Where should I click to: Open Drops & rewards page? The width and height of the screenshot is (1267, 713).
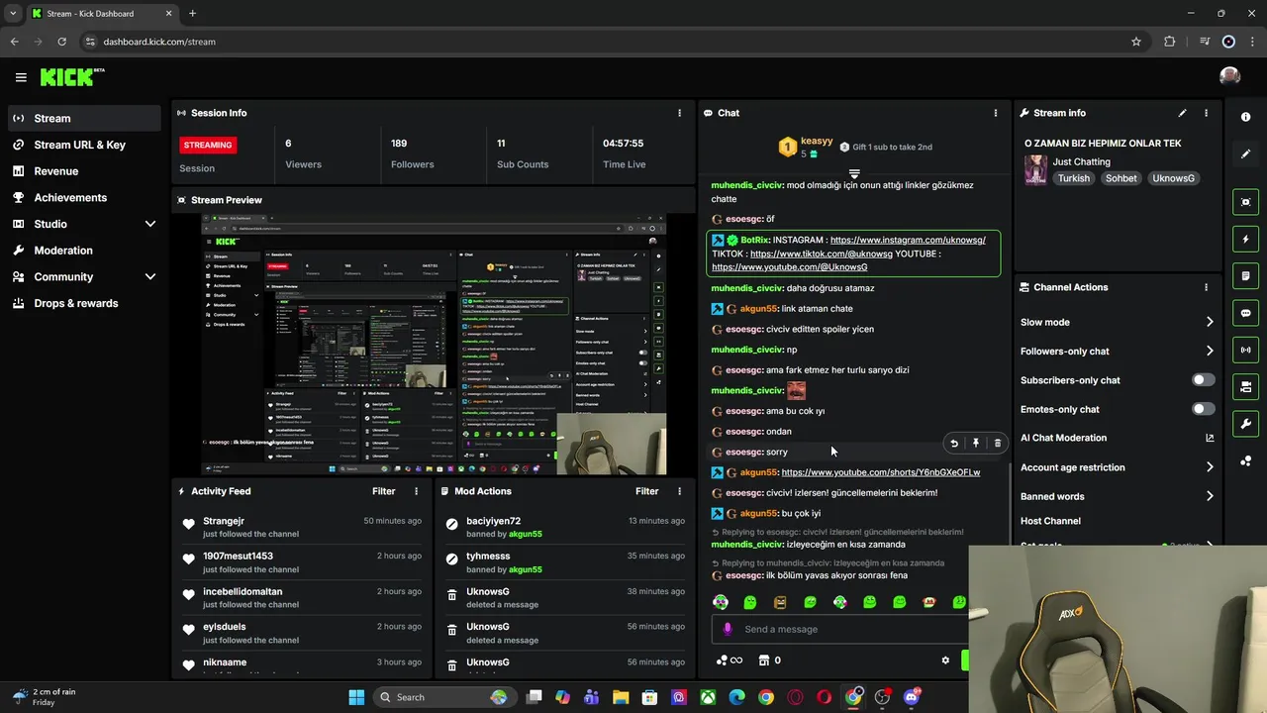pos(83,303)
